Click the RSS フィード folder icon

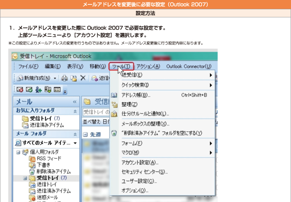click(x=32, y=159)
